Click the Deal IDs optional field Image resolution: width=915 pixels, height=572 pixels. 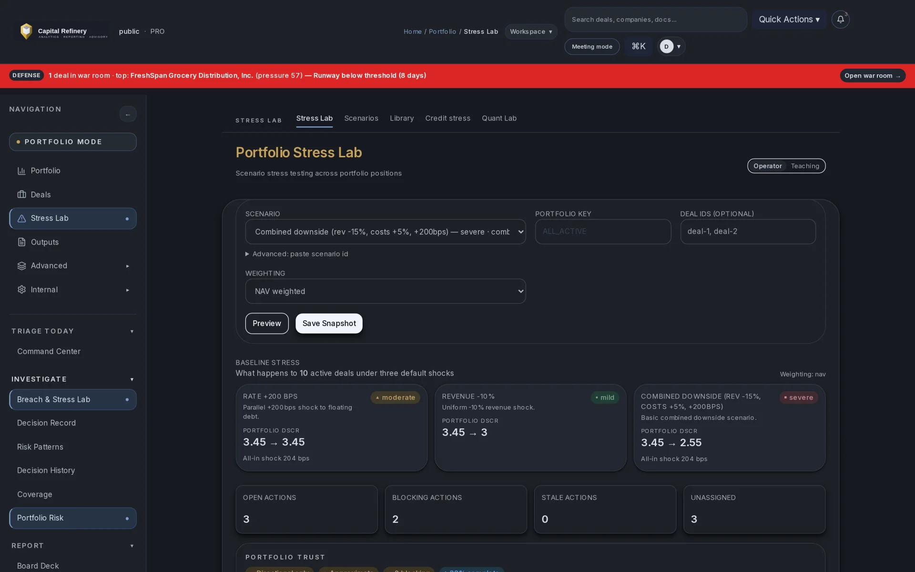click(748, 232)
